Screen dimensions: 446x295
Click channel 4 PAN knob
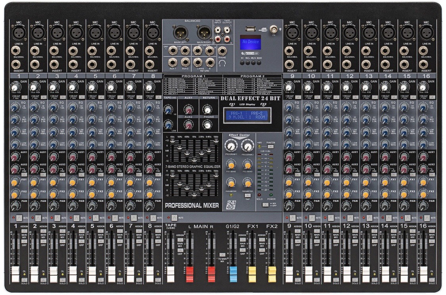point(73,205)
